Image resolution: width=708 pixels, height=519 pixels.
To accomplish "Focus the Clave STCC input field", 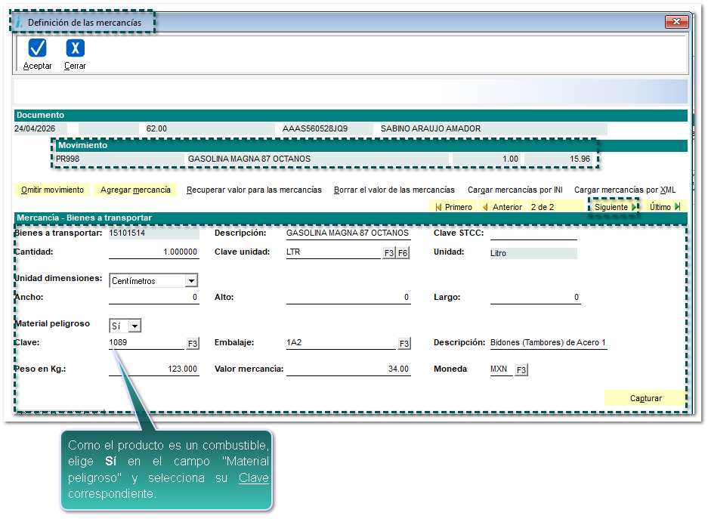I will (x=533, y=233).
